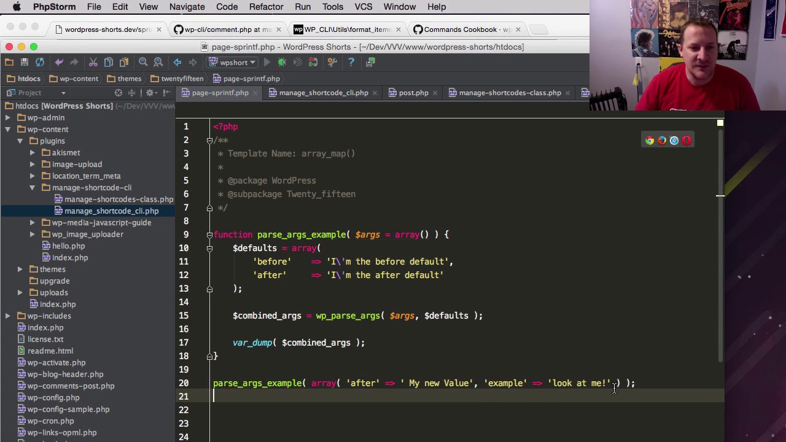Expand the wp-includes folder
Screen dimensions: 786x442
click(7, 316)
